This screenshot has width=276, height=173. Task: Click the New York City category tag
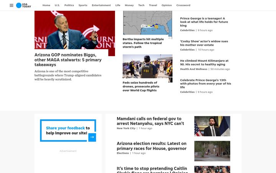click(126, 128)
